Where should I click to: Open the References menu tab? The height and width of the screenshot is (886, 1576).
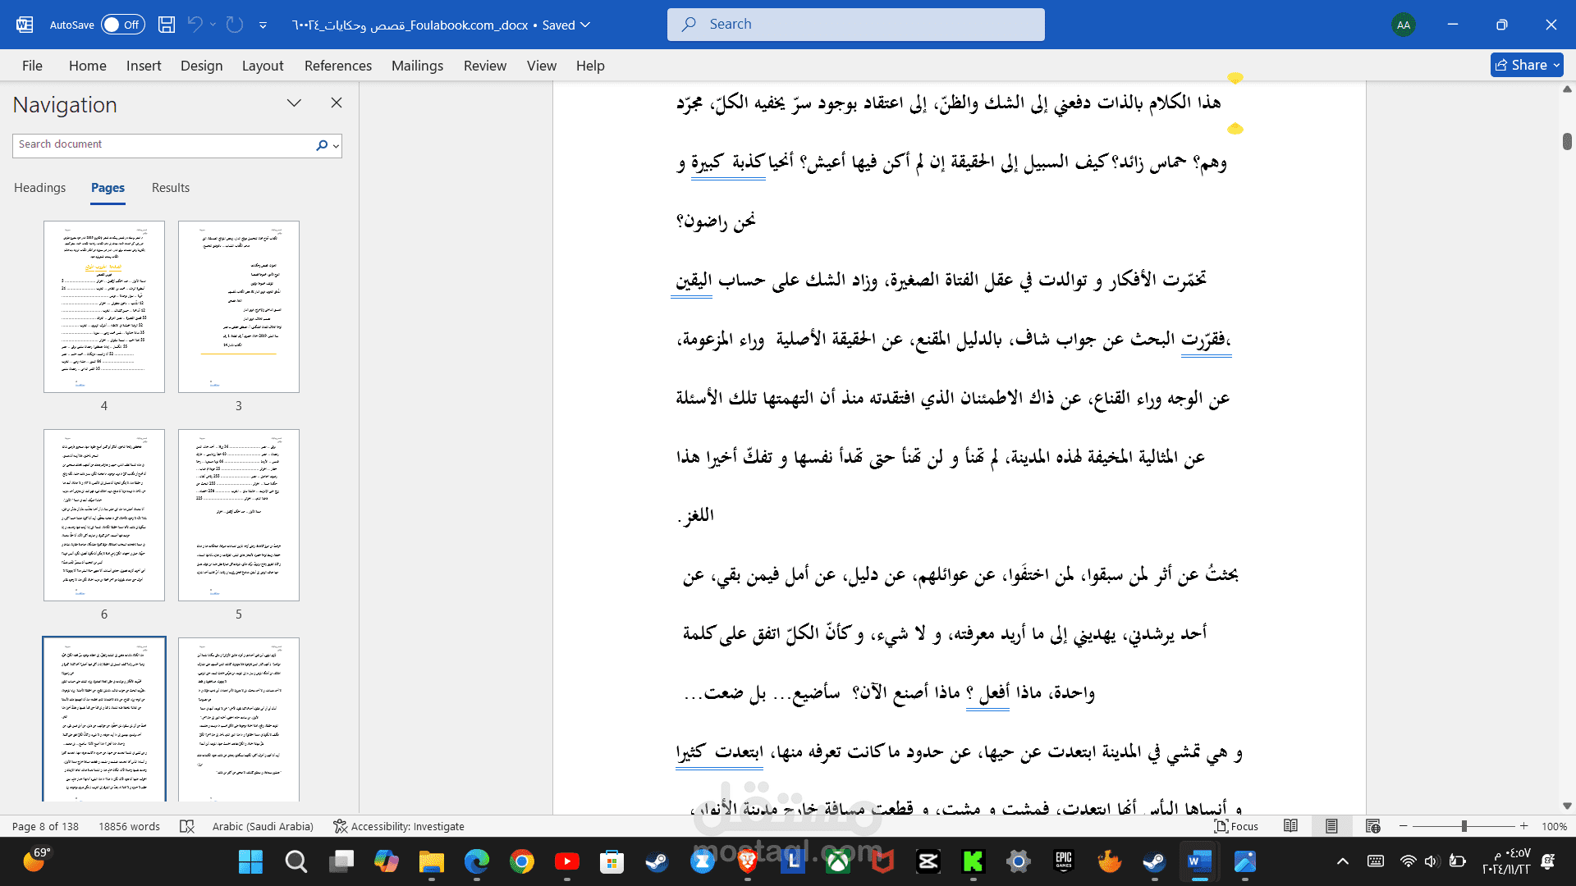coord(337,65)
